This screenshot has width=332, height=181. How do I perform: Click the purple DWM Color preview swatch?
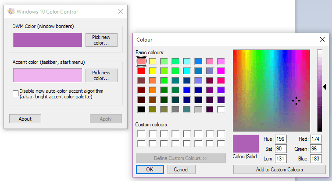click(48, 40)
